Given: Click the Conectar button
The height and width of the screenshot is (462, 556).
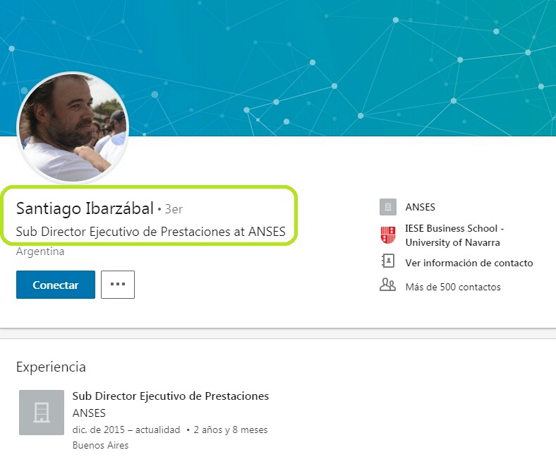Looking at the screenshot, I should [56, 285].
